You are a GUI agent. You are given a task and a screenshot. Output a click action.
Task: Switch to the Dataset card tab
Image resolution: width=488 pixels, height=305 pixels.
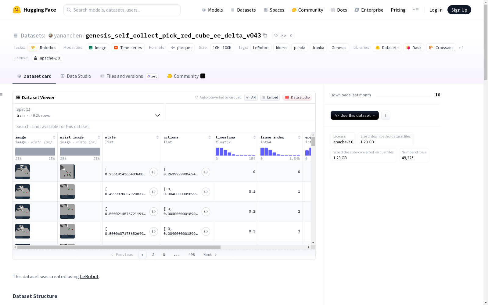tap(34, 76)
